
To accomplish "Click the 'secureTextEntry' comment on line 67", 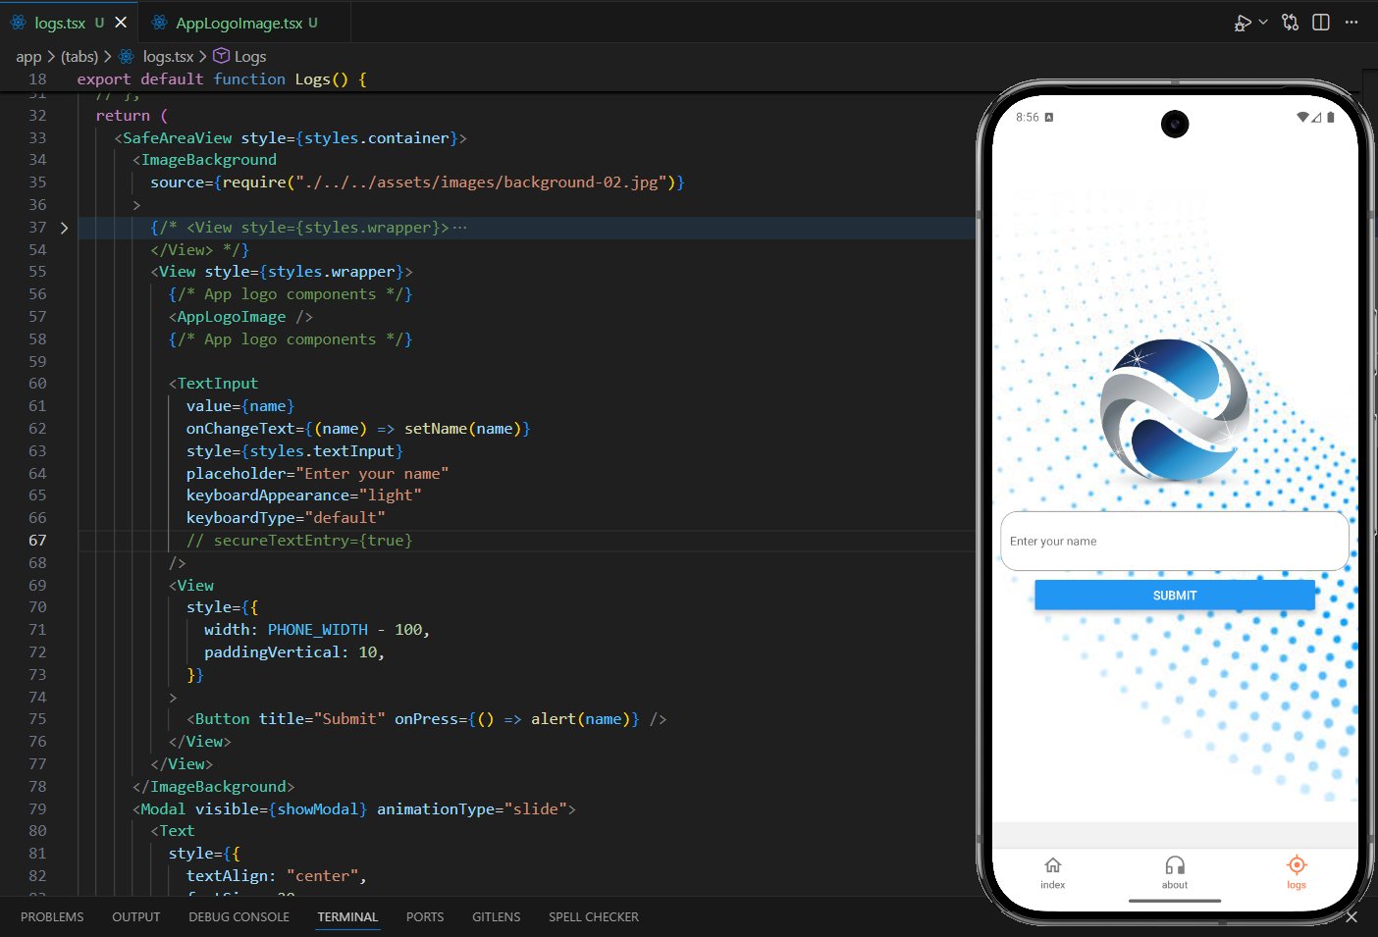I will [299, 541].
